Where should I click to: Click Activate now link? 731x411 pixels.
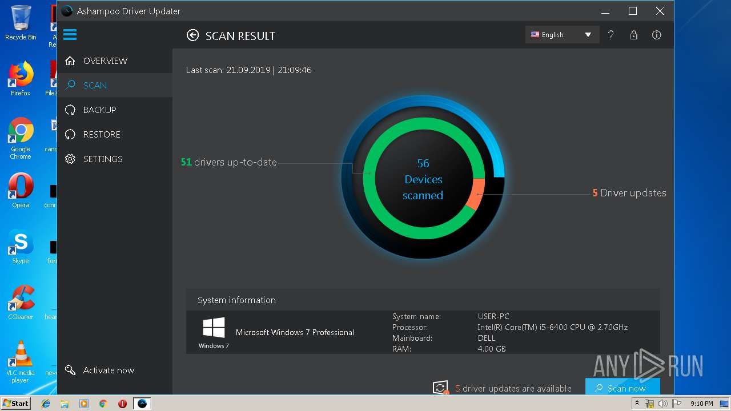[x=109, y=370]
